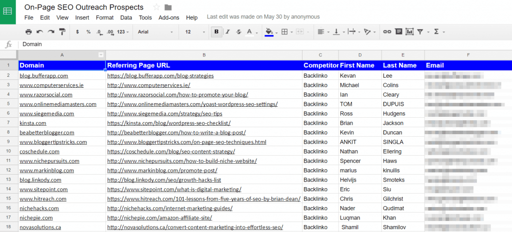Select cell with last name Hudgens
Image resolution: width=512 pixels, height=232 pixels.
[403, 114]
